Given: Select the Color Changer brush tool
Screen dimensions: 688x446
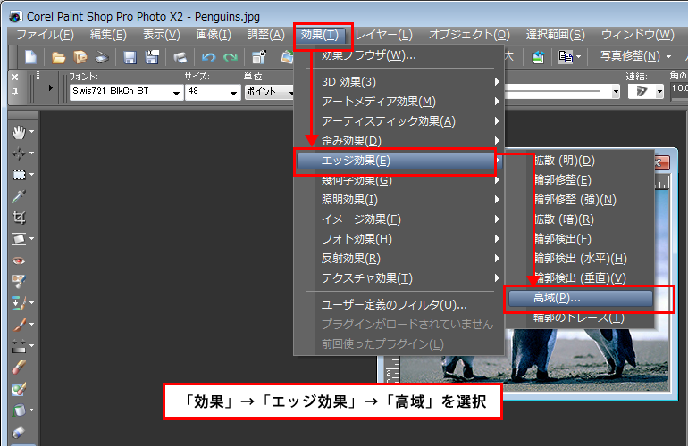Looking at the screenshot, I should (x=19, y=389).
